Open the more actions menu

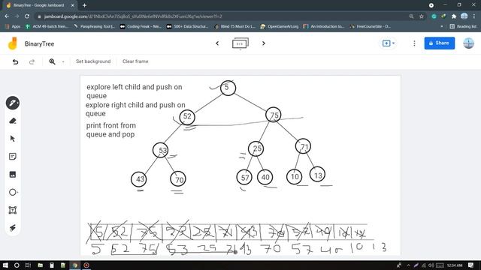414,43
